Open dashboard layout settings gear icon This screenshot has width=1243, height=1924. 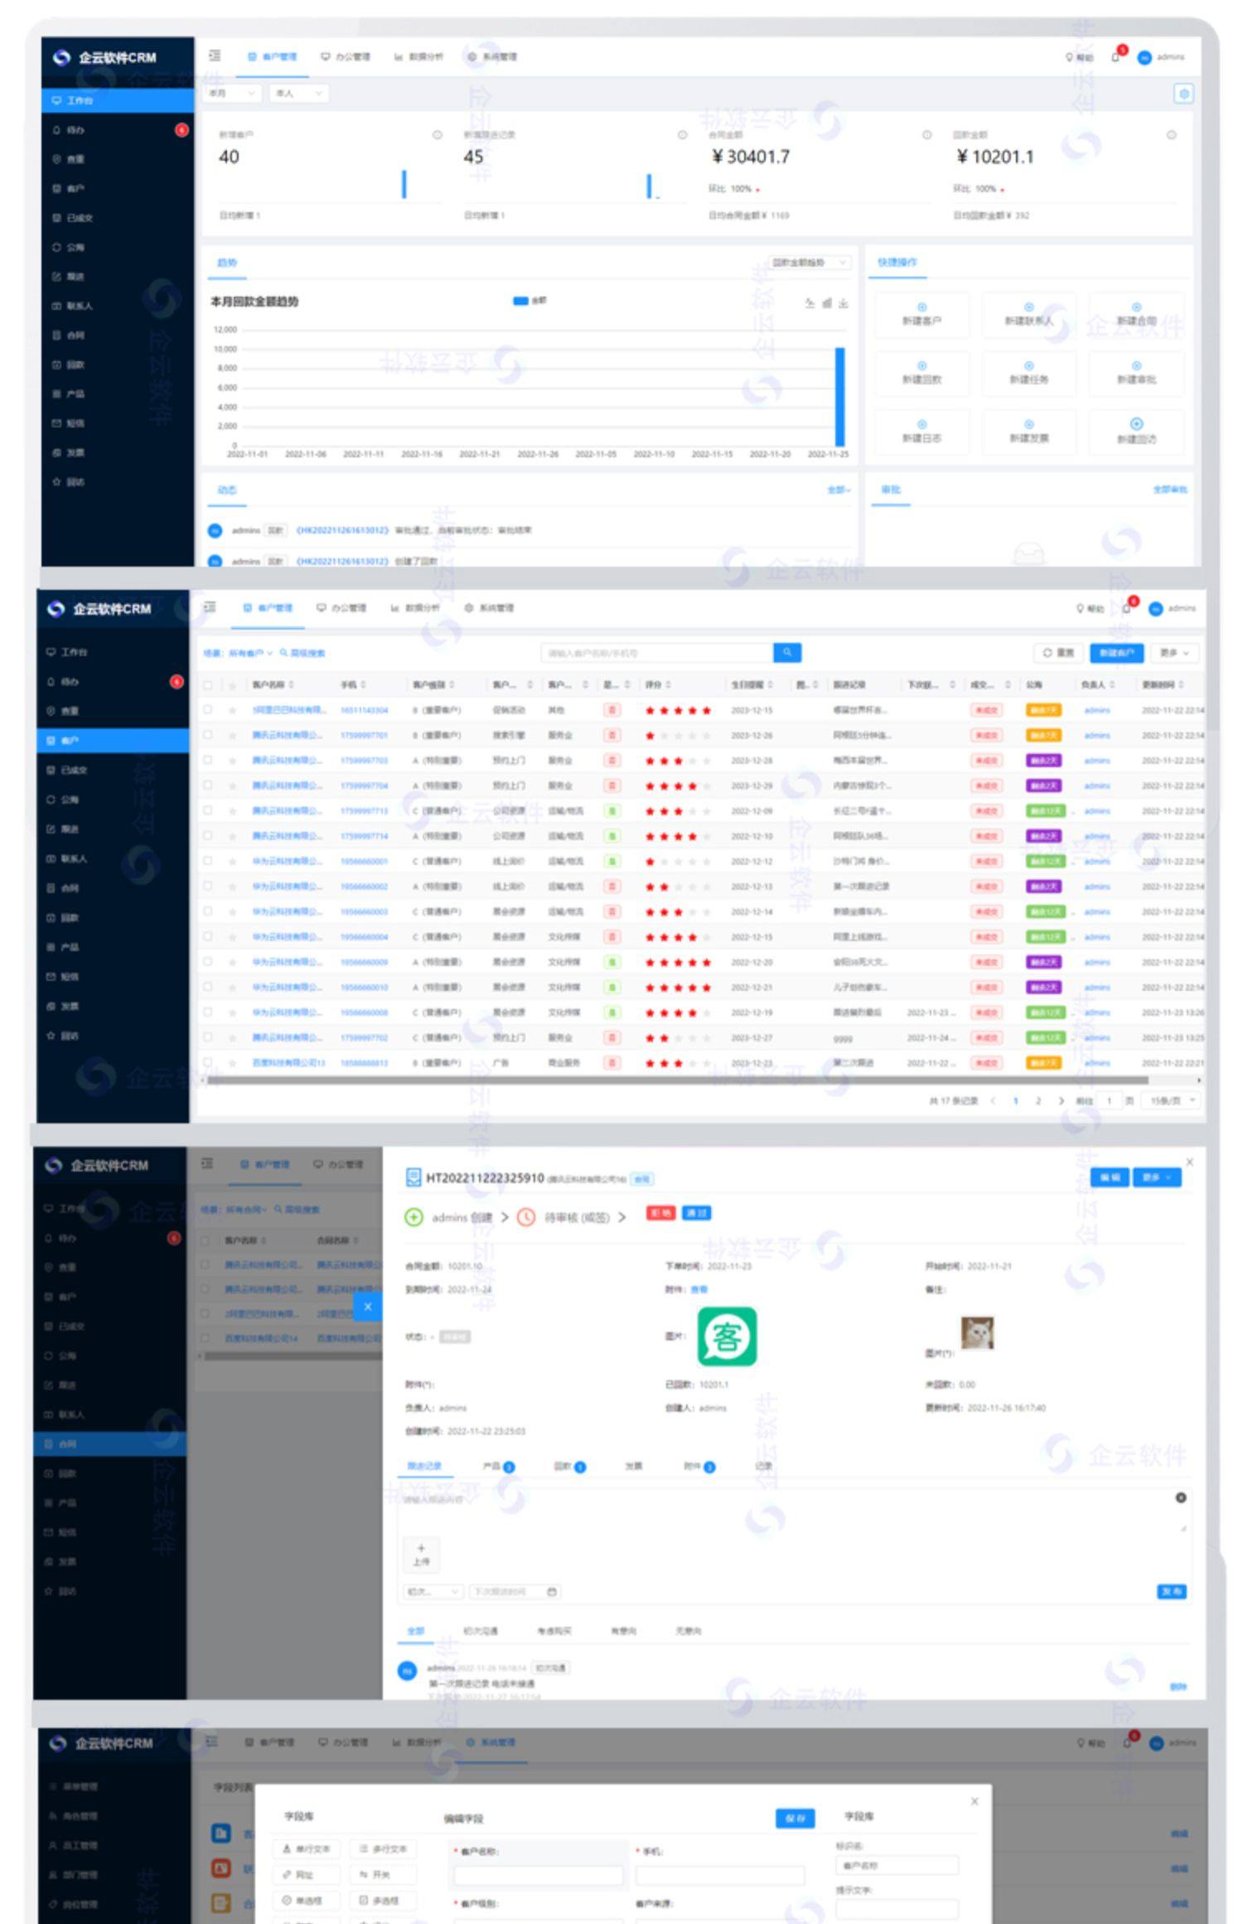(1183, 94)
